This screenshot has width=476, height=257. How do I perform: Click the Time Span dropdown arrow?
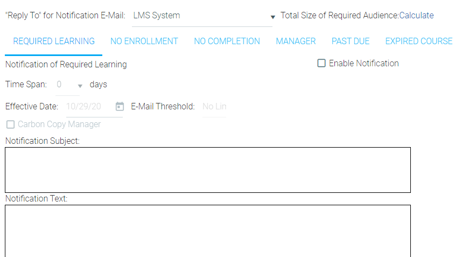(x=80, y=86)
